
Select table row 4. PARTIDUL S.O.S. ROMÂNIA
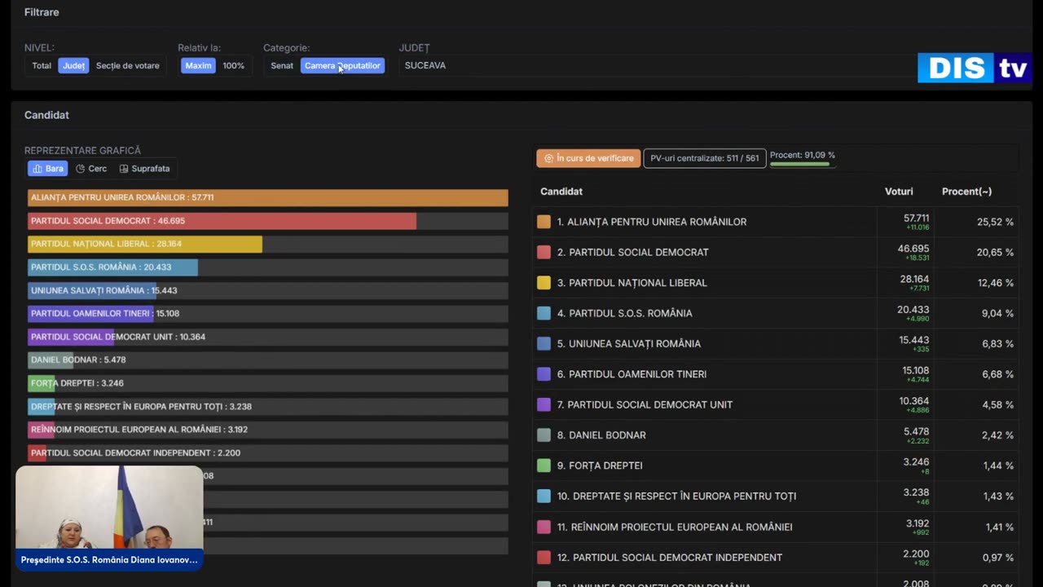776,313
